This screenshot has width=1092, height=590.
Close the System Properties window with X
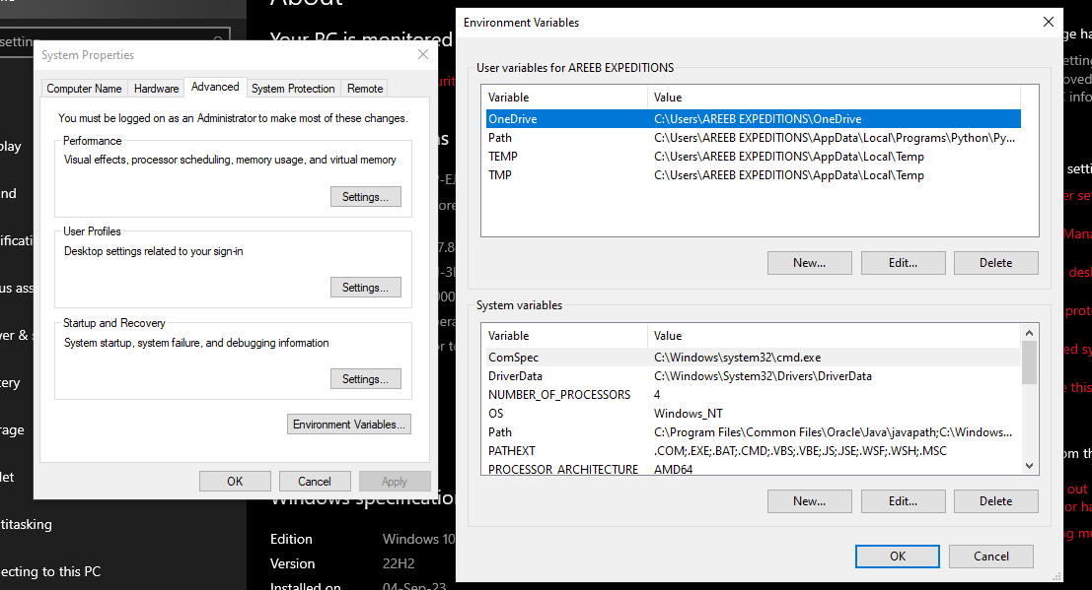click(422, 55)
